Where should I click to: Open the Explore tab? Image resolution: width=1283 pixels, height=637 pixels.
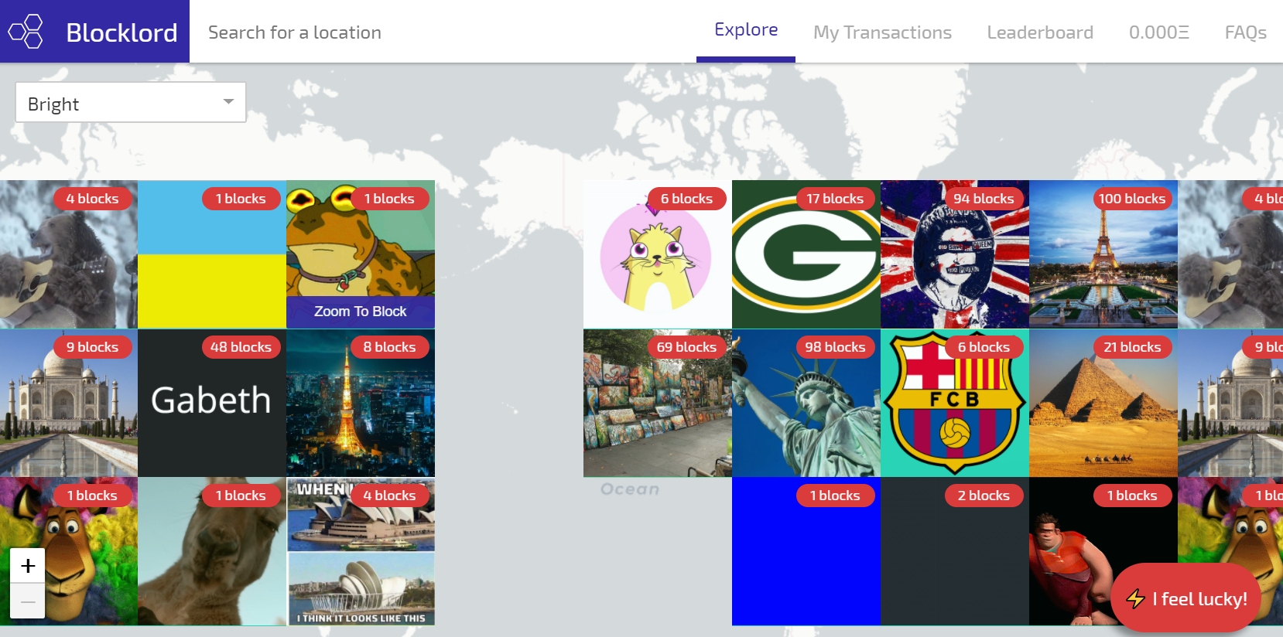(746, 31)
